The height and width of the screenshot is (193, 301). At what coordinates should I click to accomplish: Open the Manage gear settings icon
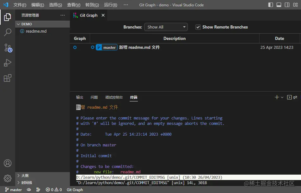8,178
